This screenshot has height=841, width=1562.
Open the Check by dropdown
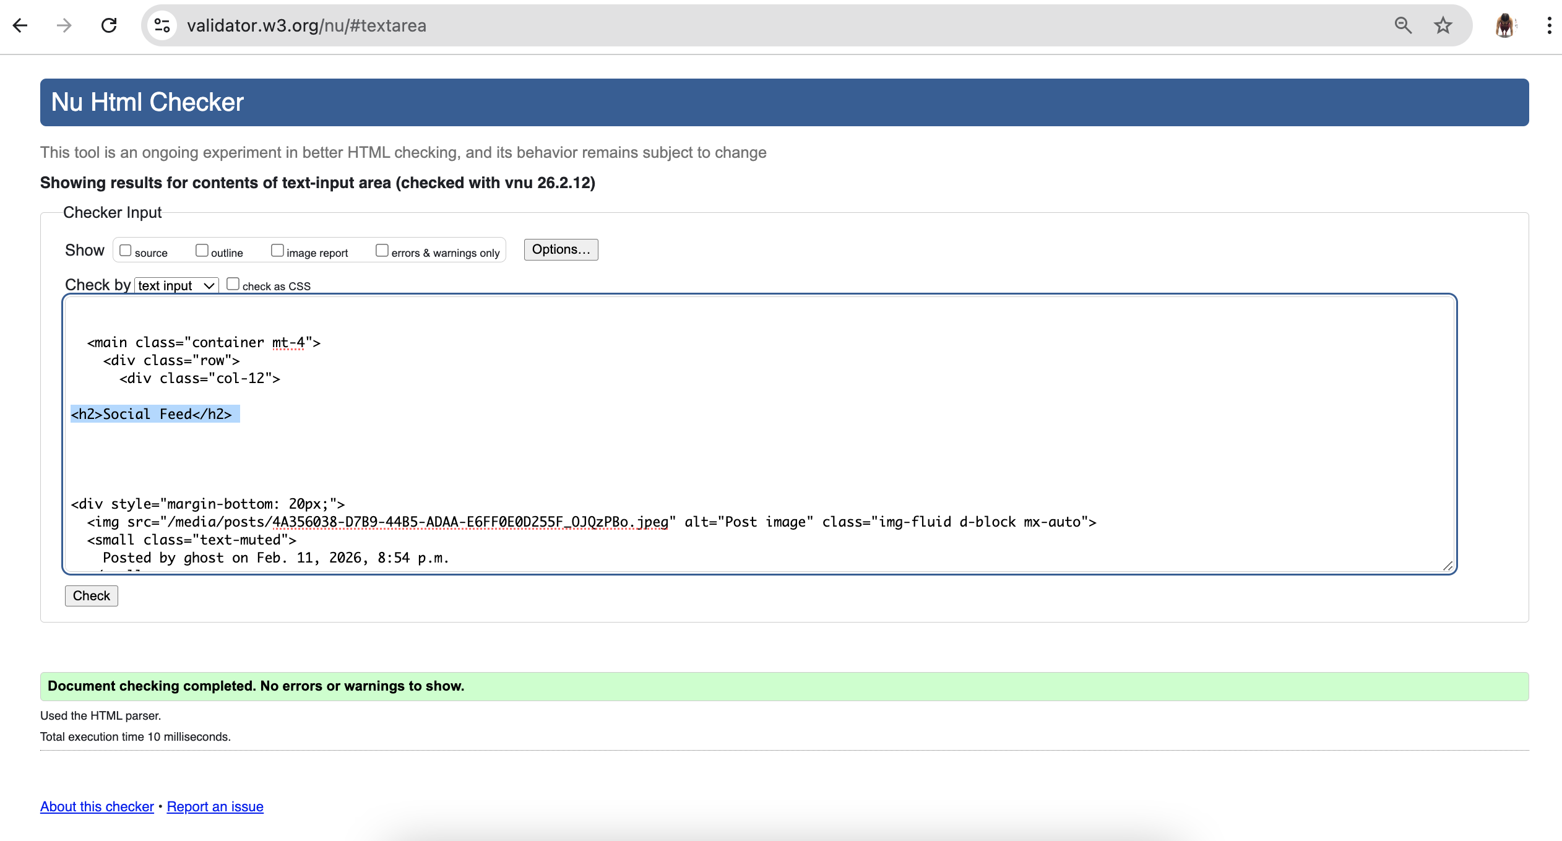click(x=176, y=285)
